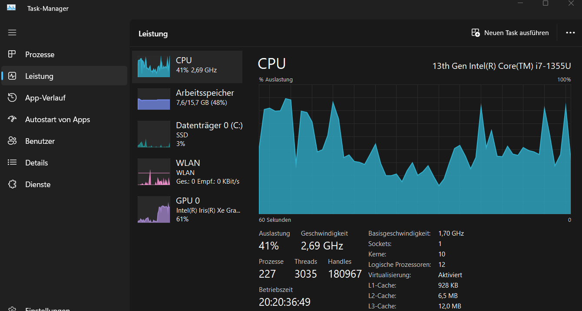Click the Geschwindigkeit value 2,69 GHz below the graph
582x311 pixels.
[322, 246]
